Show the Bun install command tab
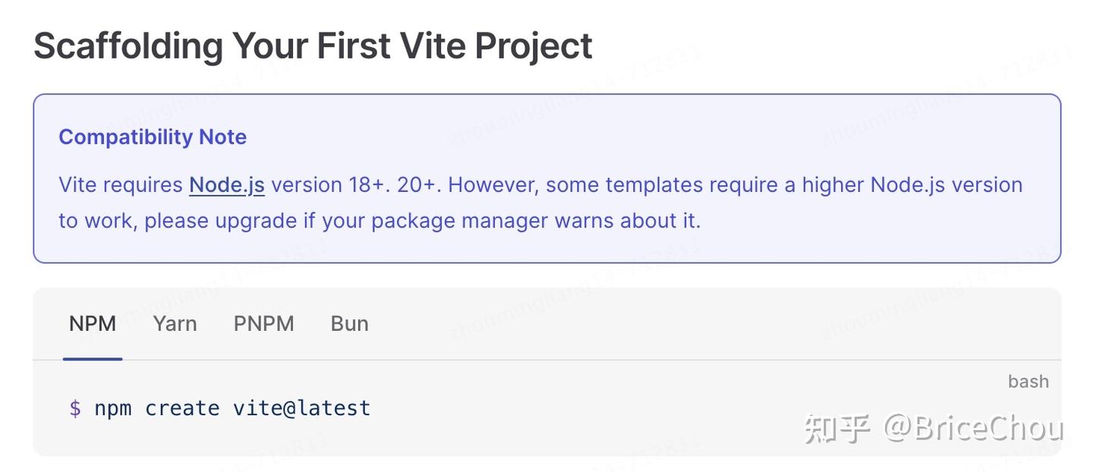 349,324
